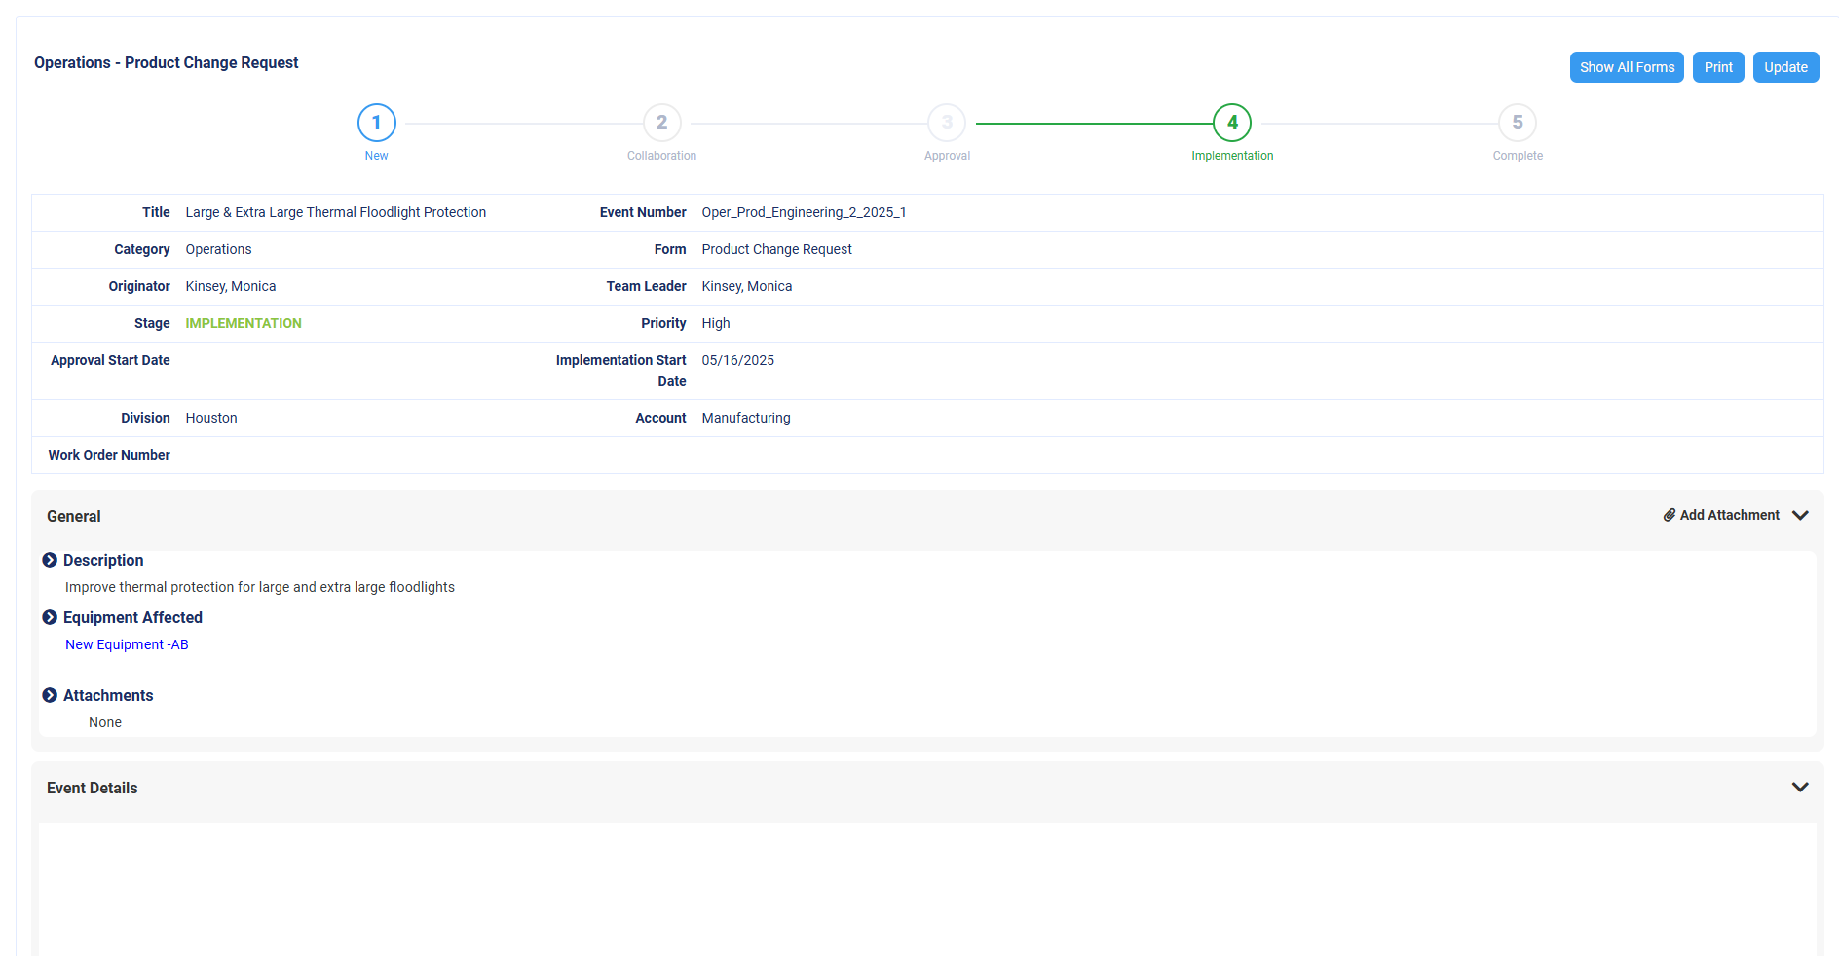The width and height of the screenshot is (1839, 956).
Task: Click the Team Leader value Kinsey, Monica
Action: [746, 286]
